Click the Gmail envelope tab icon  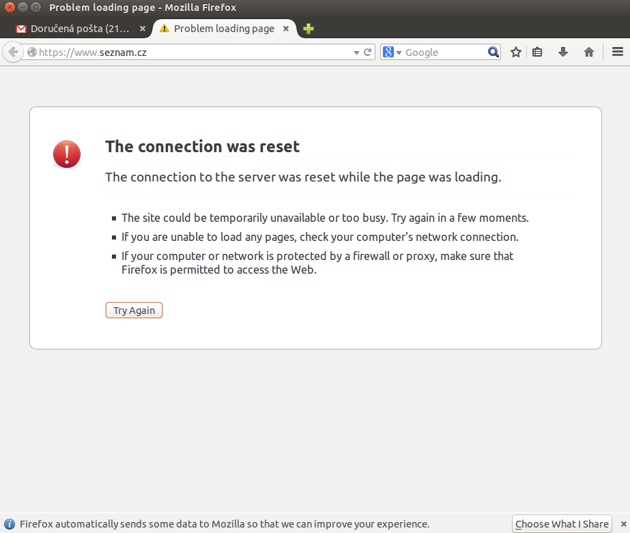coord(21,29)
